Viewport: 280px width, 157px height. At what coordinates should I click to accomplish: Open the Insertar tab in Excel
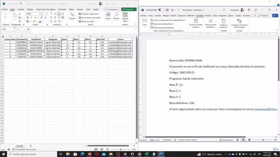point(21,9)
